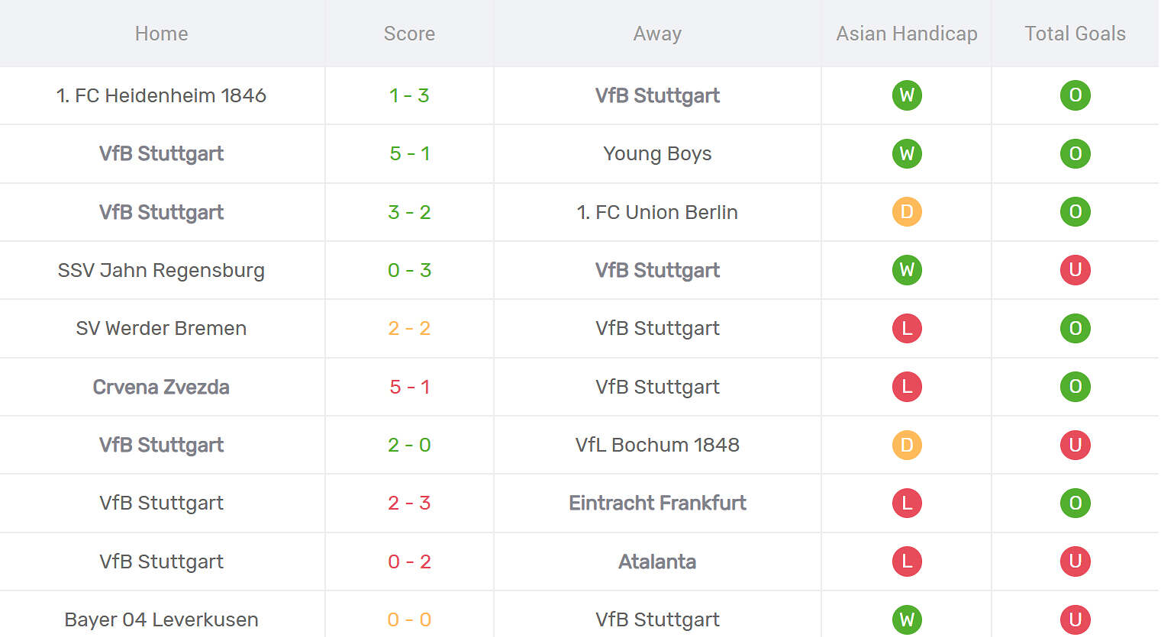Open the Young Boys team link
The height and width of the screenshot is (637, 1161).
point(657,154)
